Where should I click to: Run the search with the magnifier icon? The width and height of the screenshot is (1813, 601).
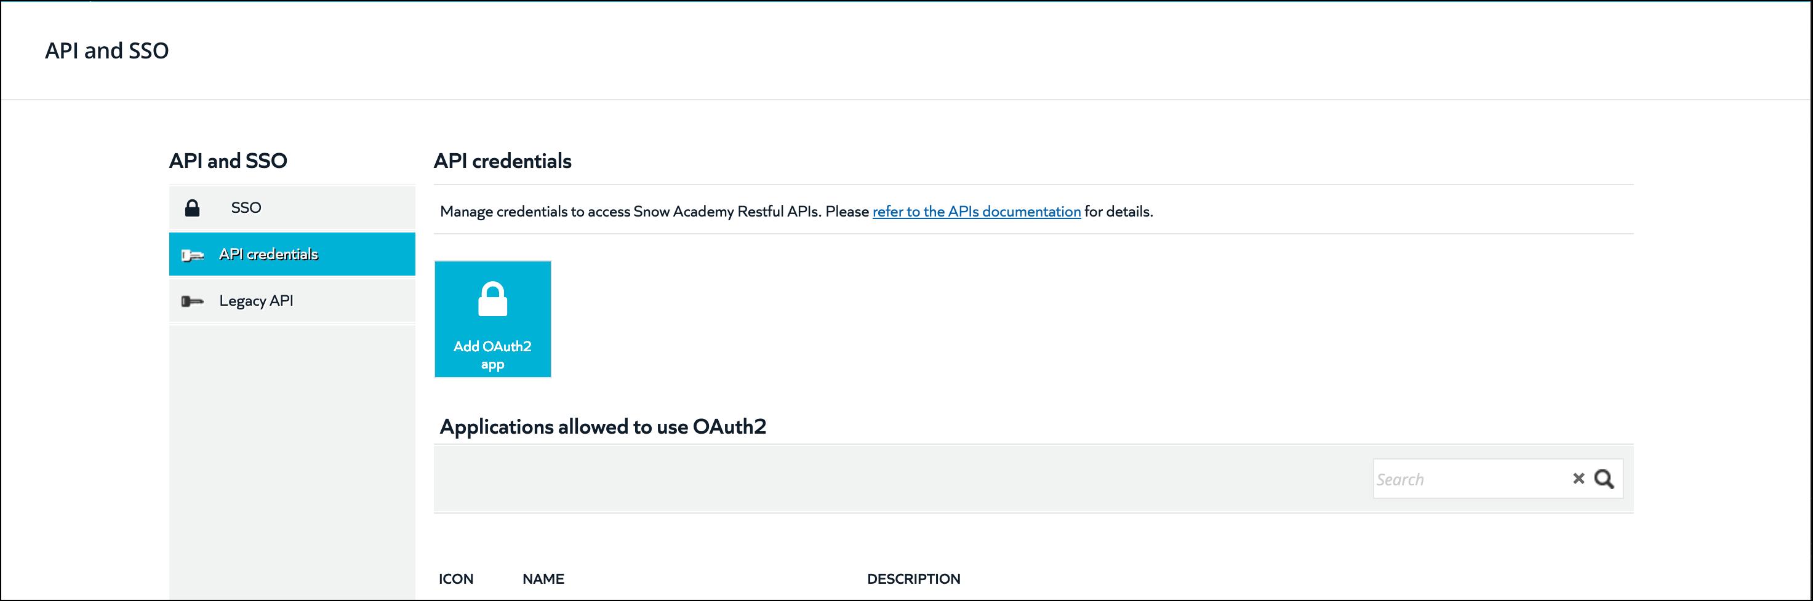tap(1604, 479)
